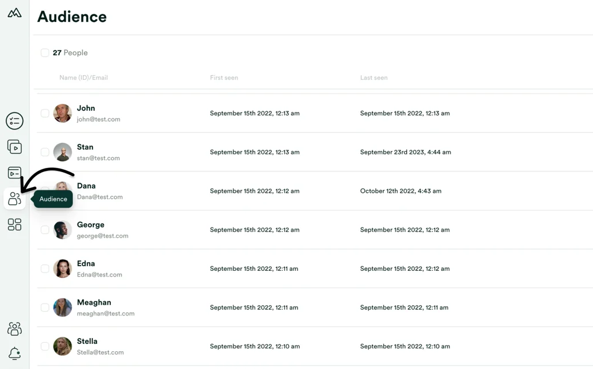Sort the list by First seen column

coord(224,77)
